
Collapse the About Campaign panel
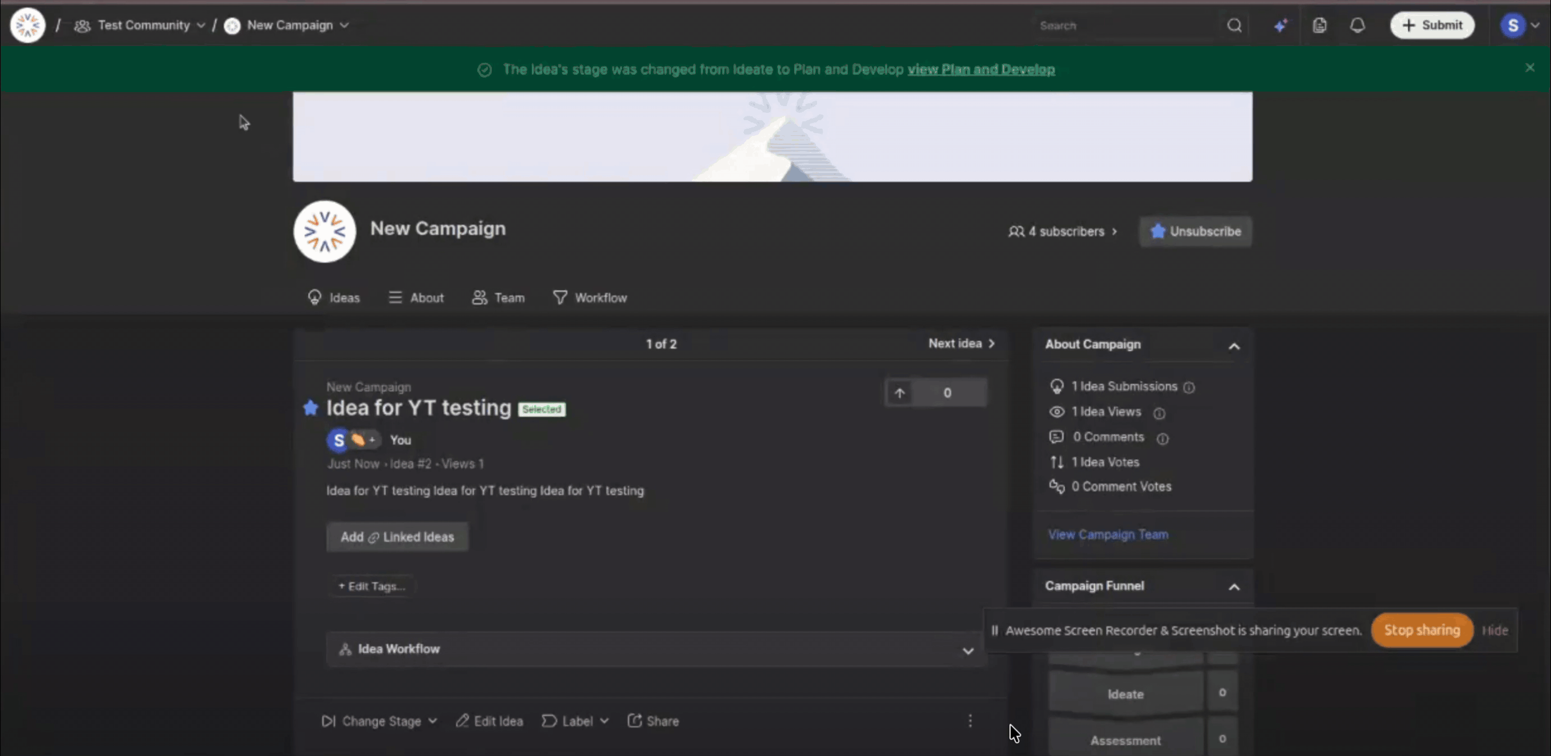[1234, 346]
